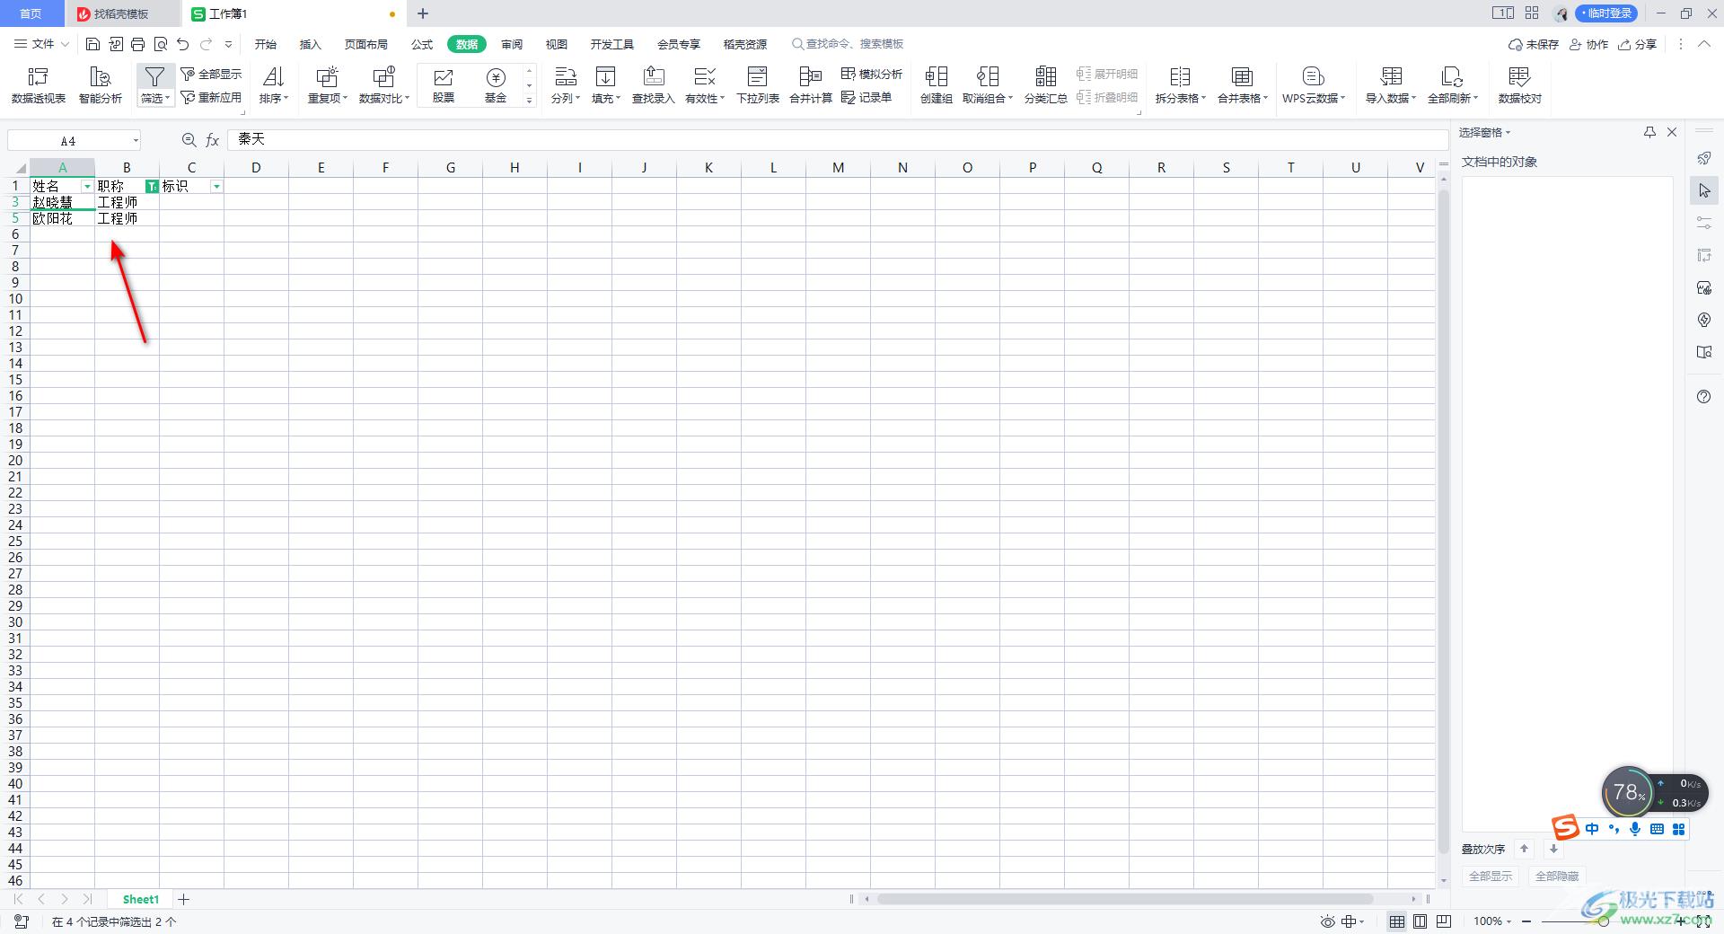Image resolution: width=1724 pixels, height=934 pixels.
Task: Click the zoom out minus button
Action: (1526, 921)
